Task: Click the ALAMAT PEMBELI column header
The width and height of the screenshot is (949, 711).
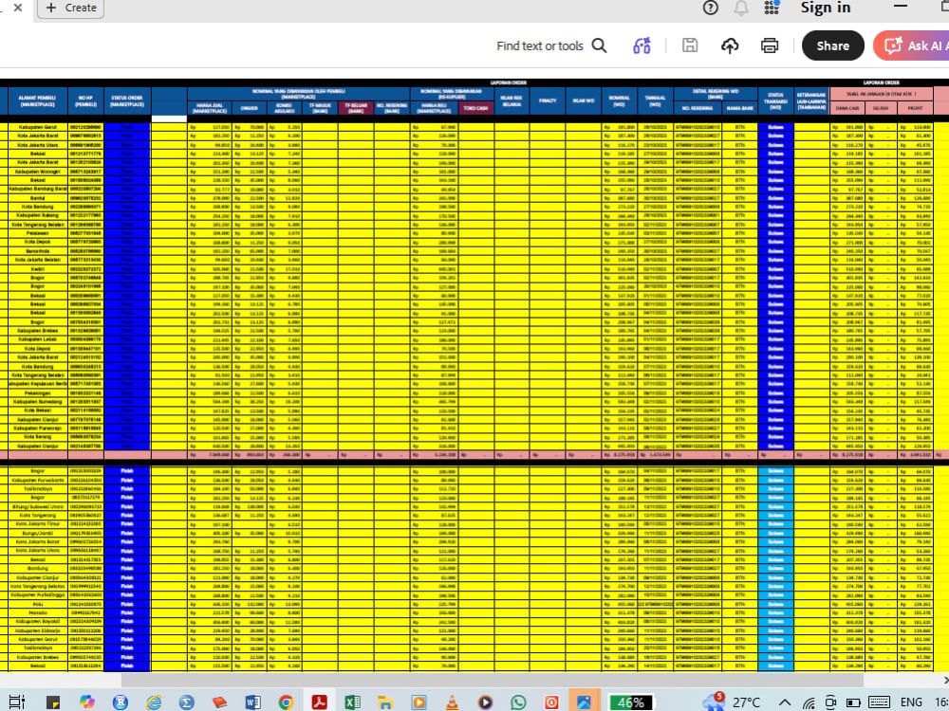Action: coord(37,101)
